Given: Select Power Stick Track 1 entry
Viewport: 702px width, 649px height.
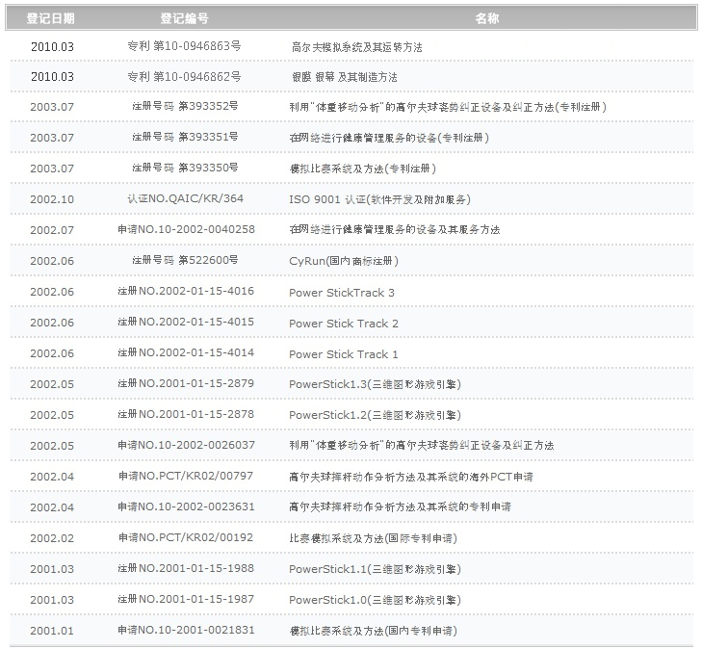Looking at the screenshot, I should [344, 354].
